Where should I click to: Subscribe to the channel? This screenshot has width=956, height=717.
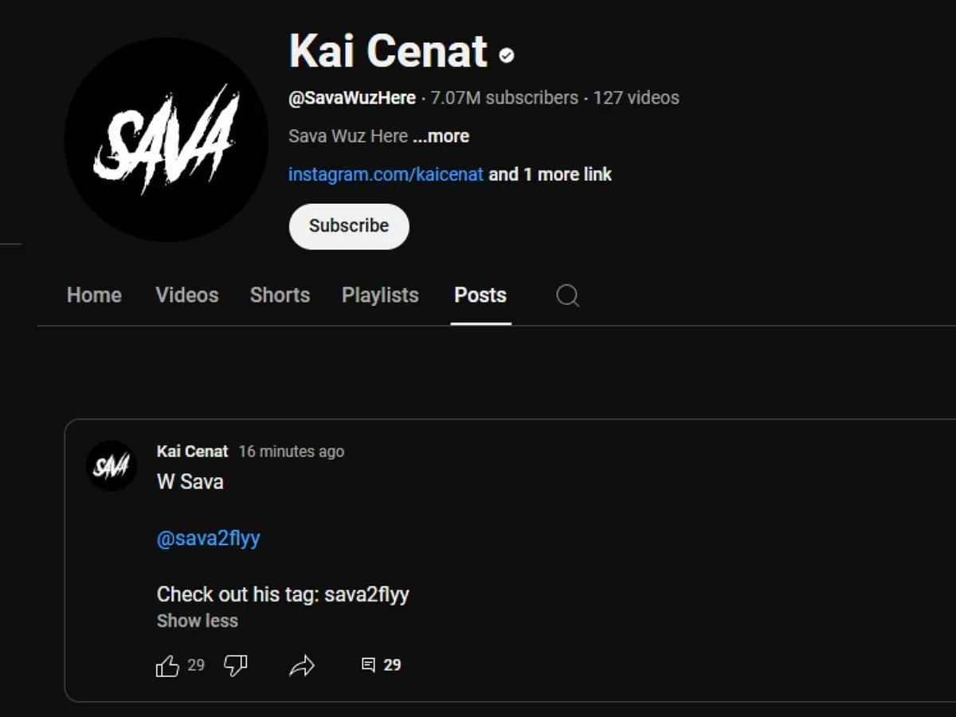point(348,225)
